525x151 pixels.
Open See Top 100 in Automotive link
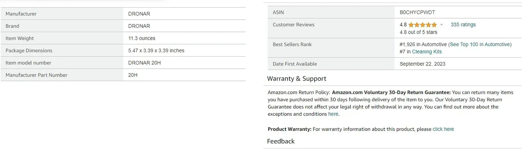click(480, 44)
